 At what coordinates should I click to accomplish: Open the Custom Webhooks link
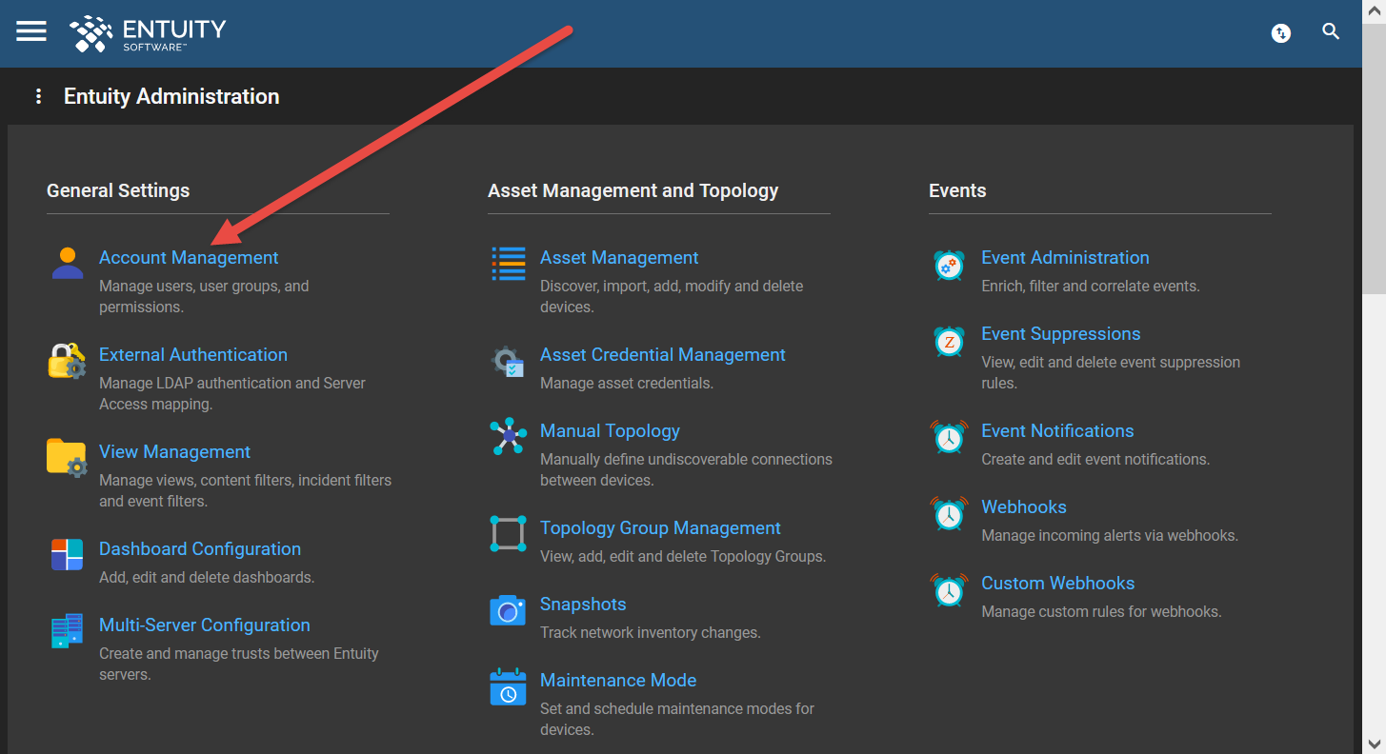tap(1058, 584)
